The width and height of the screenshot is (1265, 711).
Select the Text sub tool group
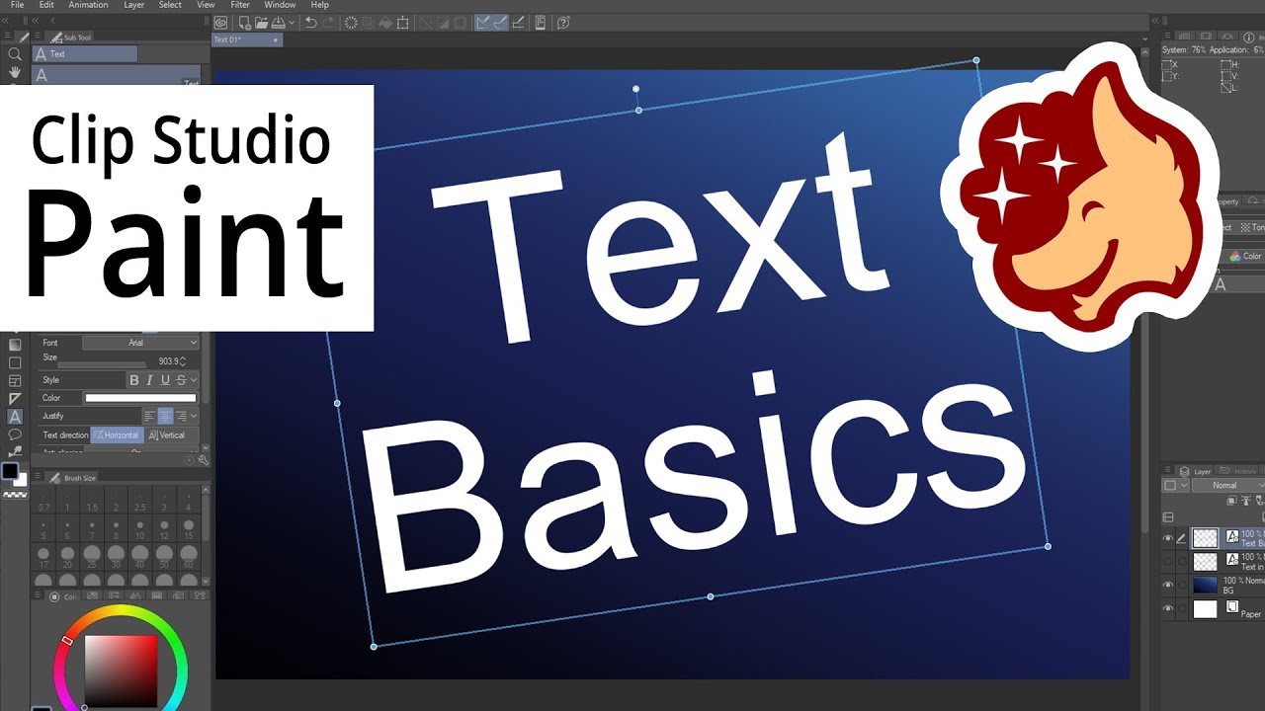(85, 54)
